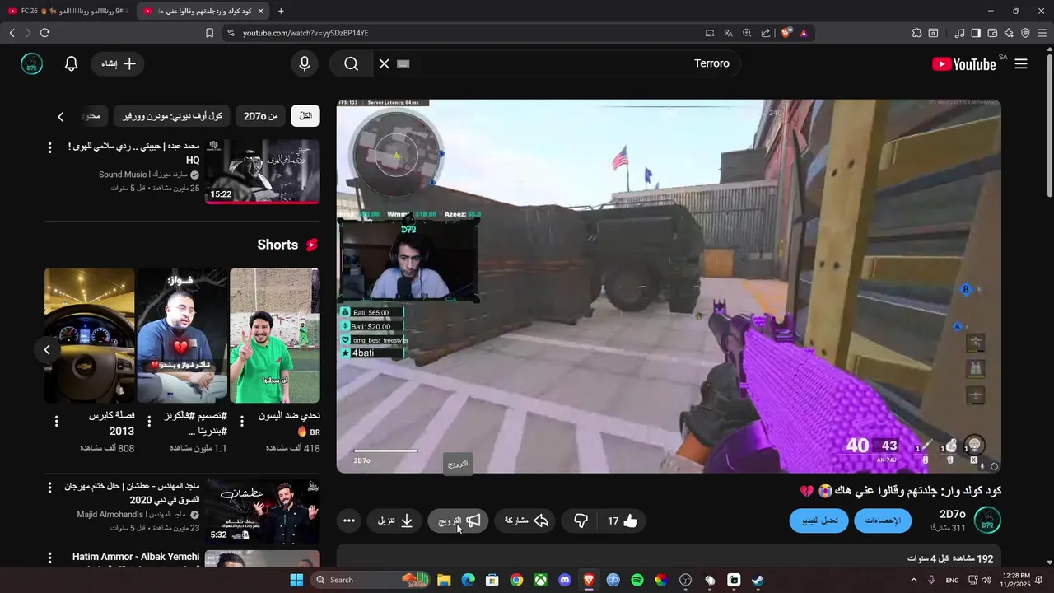Click the zoom magnifier icon in address bar
The height and width of the screenshot is (593, 1054).
click(x=747, y=33)
